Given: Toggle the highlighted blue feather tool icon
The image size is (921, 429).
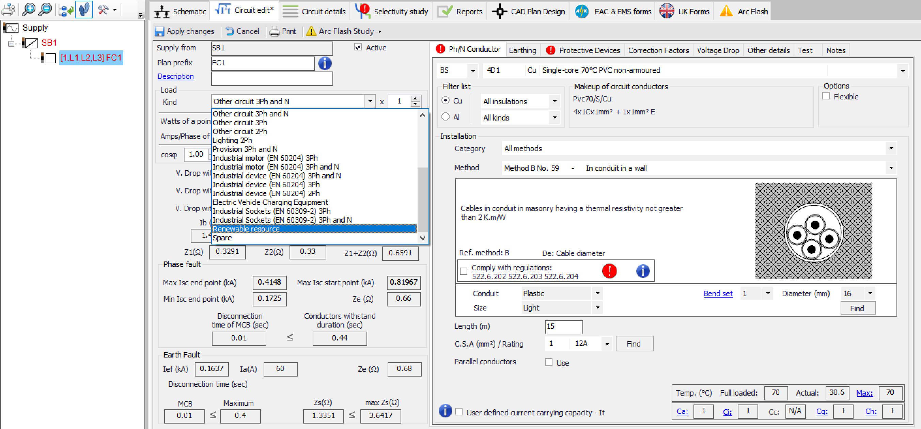Looking at the screenshot, I should pyautogui.click(x=84, y=9).
